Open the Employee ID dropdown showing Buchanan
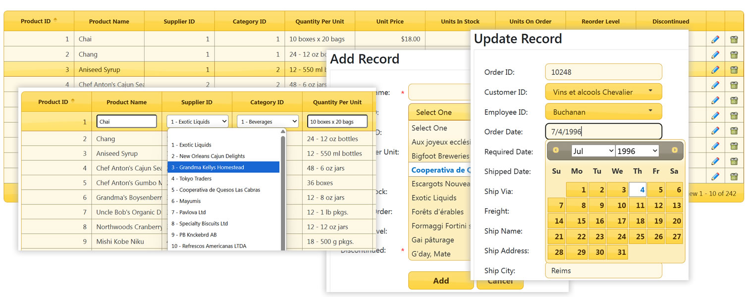Image resolution: width=747 pixels, height=297 pixels. click(603, 112)
